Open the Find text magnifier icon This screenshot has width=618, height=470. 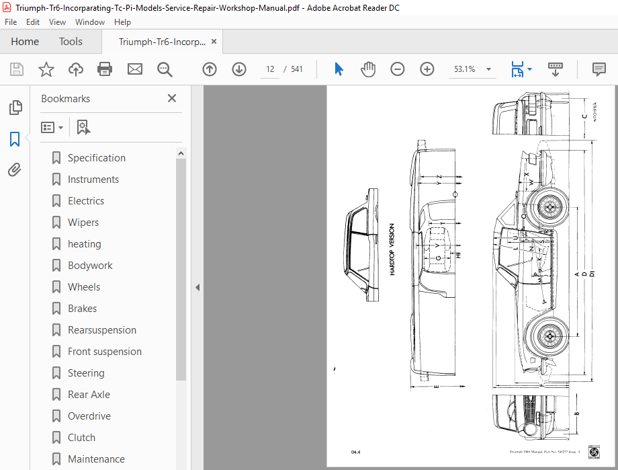[x=165, y=69]
